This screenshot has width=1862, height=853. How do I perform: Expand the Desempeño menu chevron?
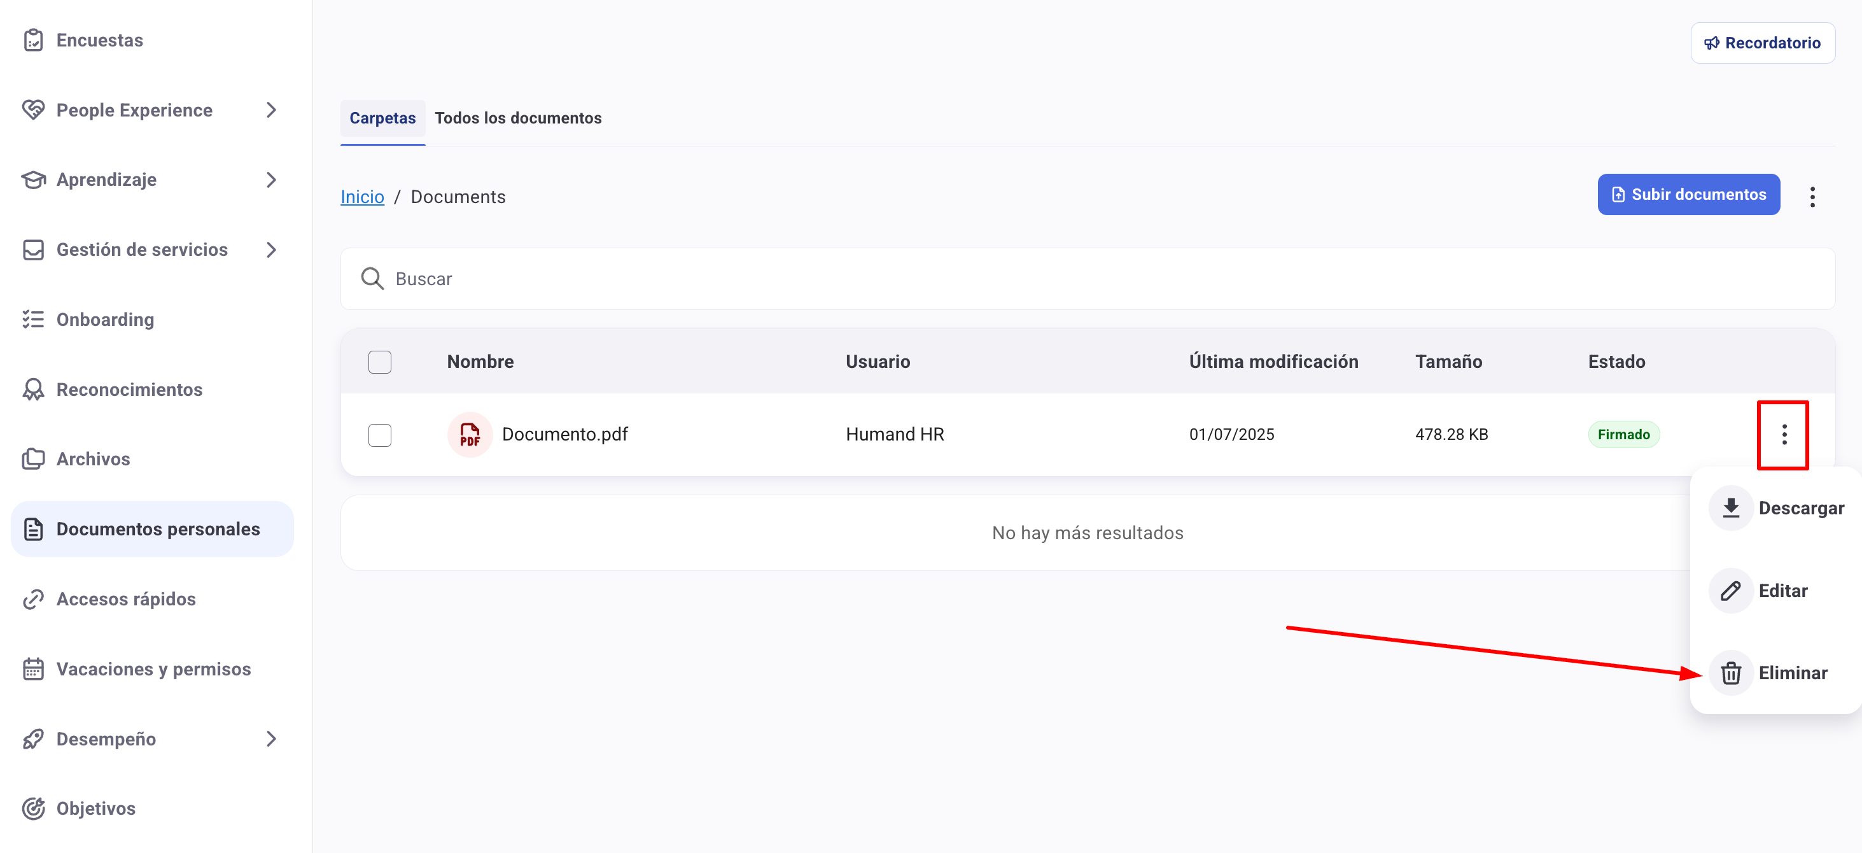pyautogui.click(x=271, y=739)
